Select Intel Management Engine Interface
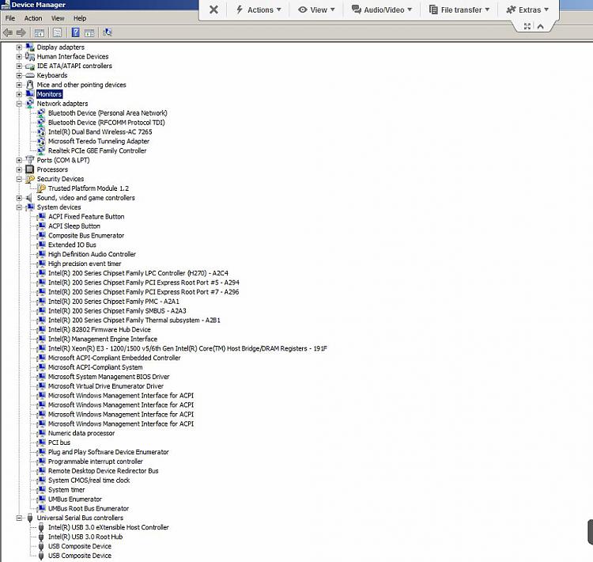Viewport: 593px width, 562px height. tap(103, 339)
